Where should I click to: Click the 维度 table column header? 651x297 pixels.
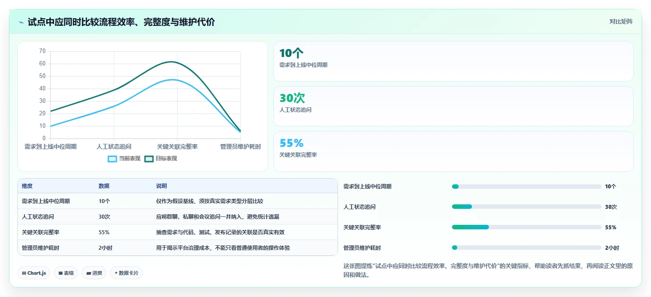[27, 186]
